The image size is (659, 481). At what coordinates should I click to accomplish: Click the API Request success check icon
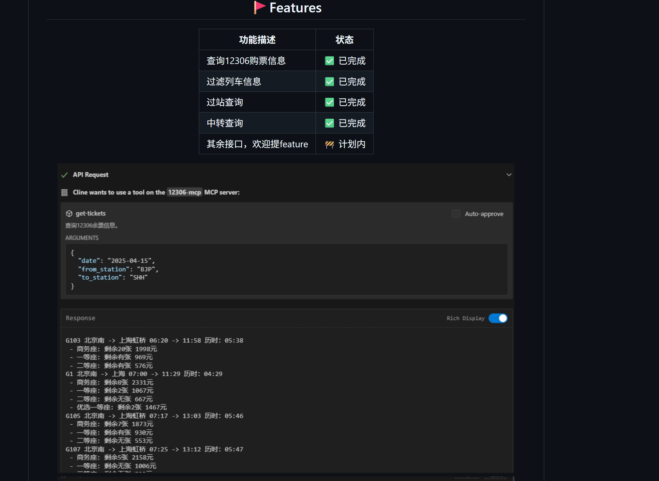pos(65,175)
